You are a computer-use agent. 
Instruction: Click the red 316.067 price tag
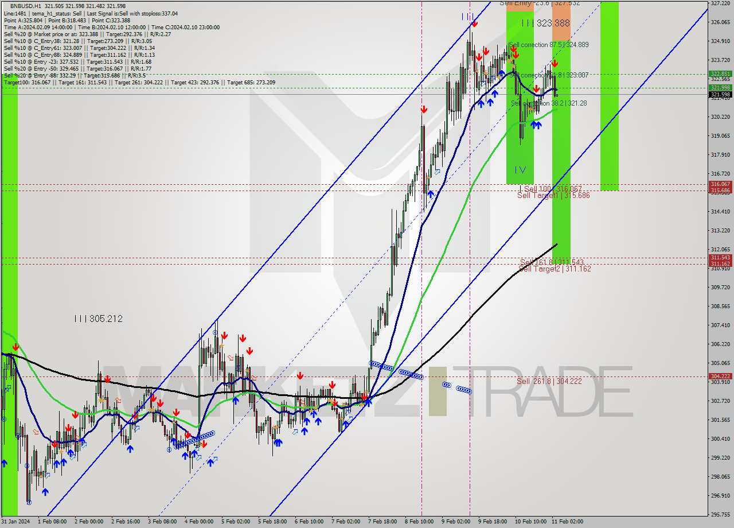720,184
